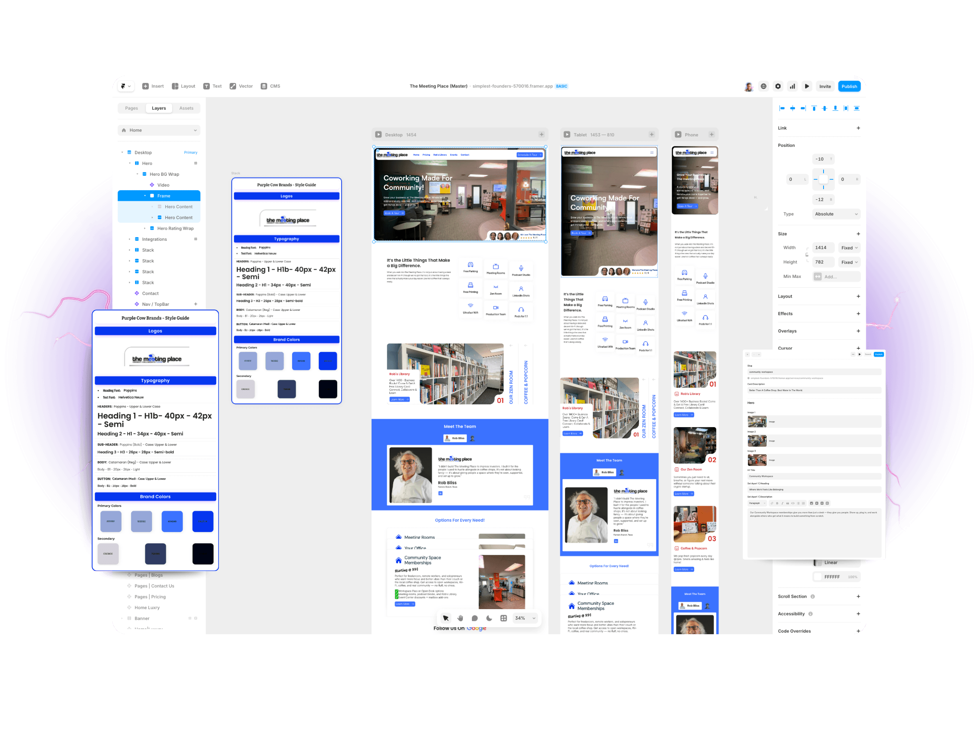Screen dimensions: 979x734
Task: Toggle the bottom pin in the position constraint box
Action: tap(823, 187)
